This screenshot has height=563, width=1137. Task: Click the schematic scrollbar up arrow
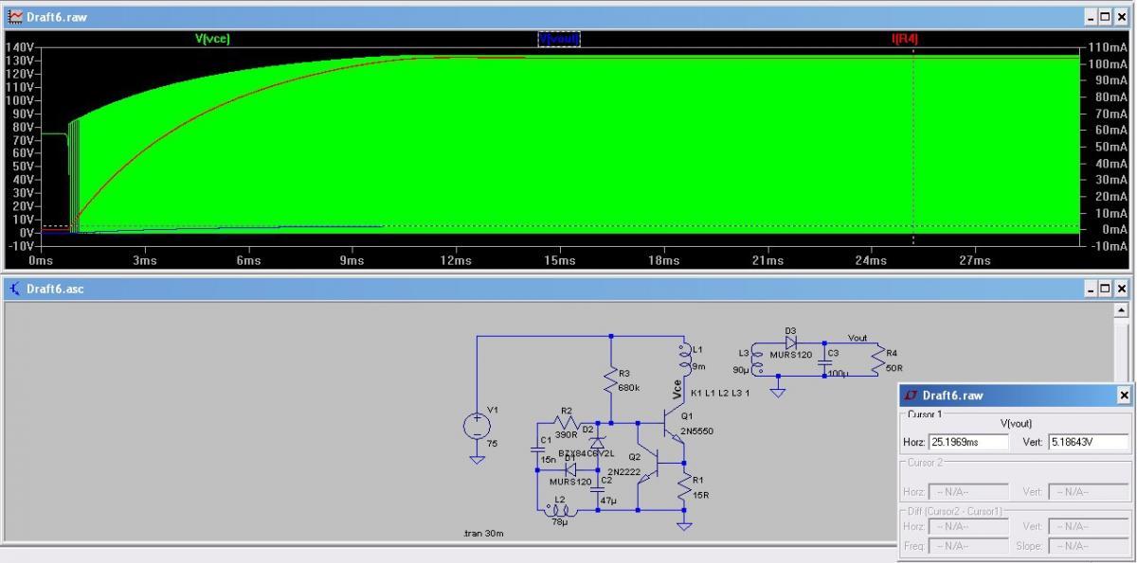coord(1123,309)
